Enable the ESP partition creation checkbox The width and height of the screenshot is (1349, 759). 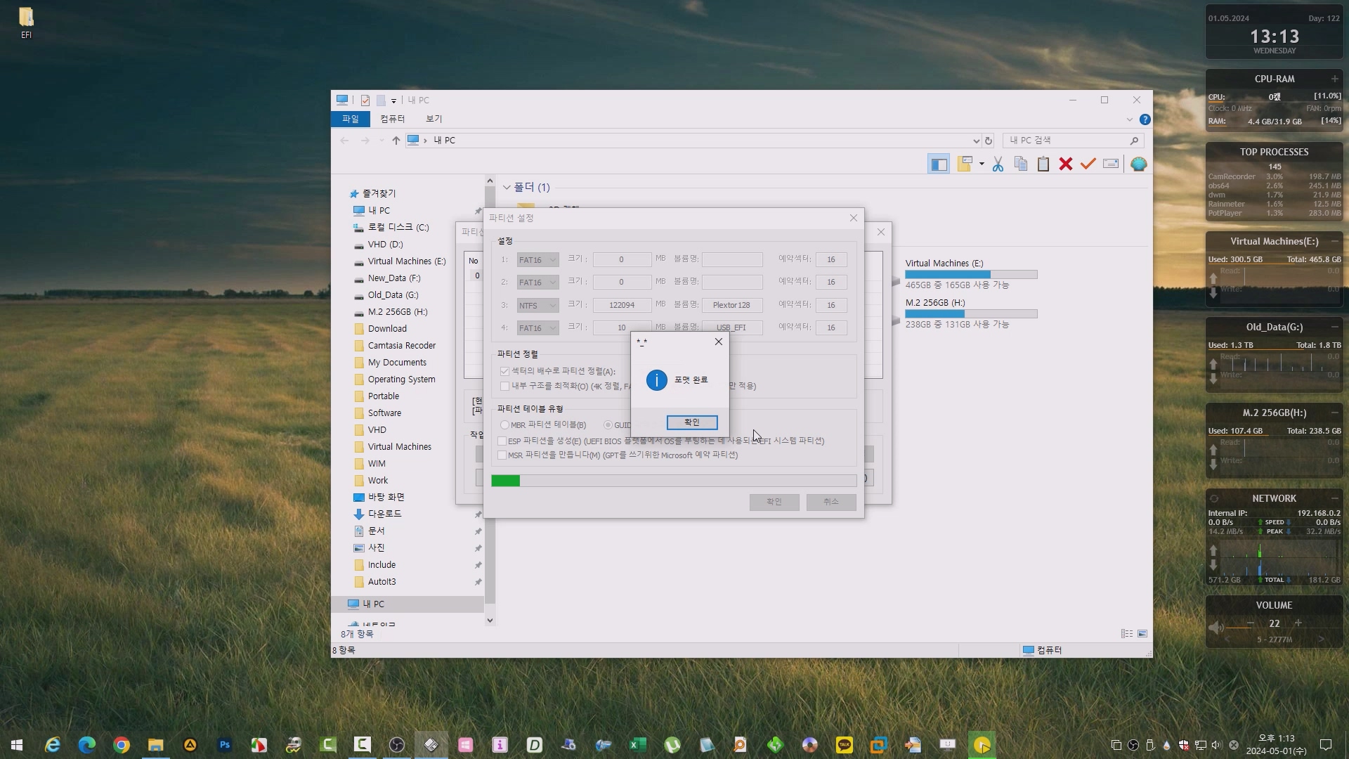click(502, 441)
